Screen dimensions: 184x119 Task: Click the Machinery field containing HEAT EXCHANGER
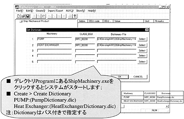pyautogui.click(x=55, y=45)
